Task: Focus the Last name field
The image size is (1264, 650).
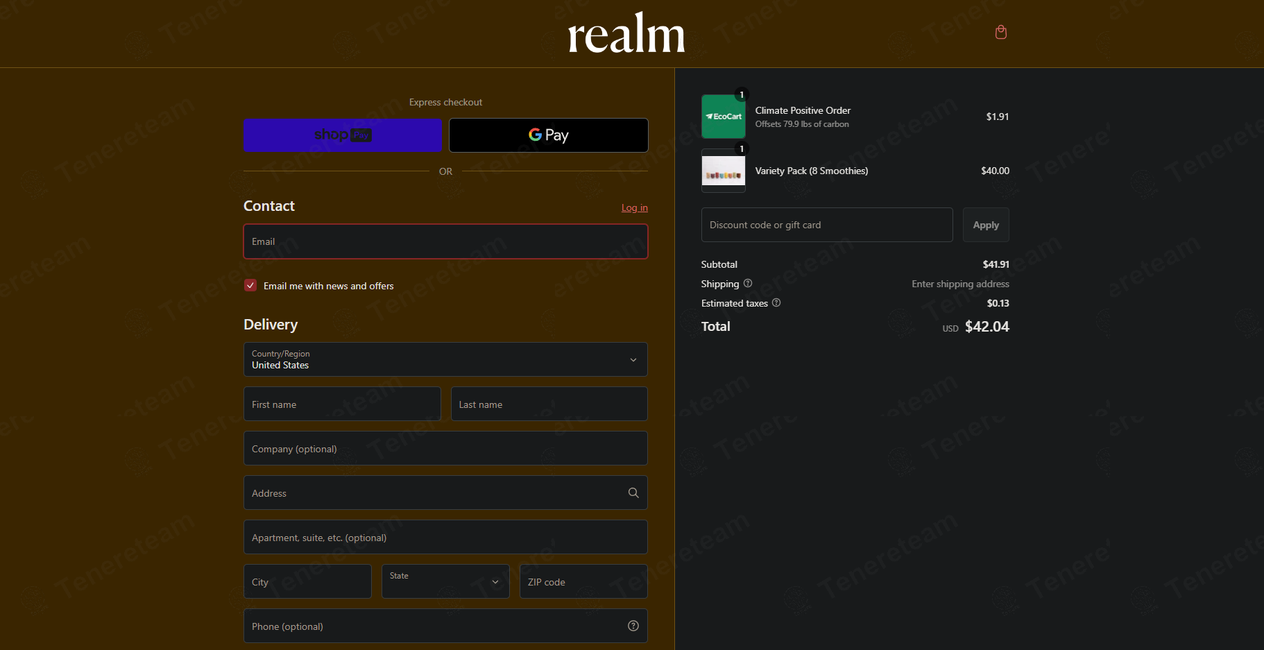Action: click(x=549, y=404)
